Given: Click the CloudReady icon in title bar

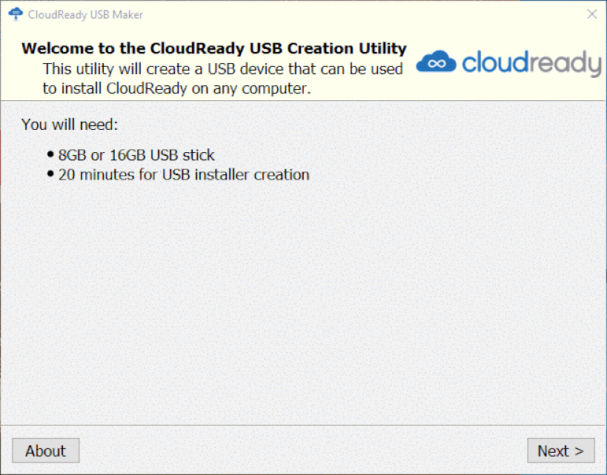Looking at the screenshot, I should [16, 14].
